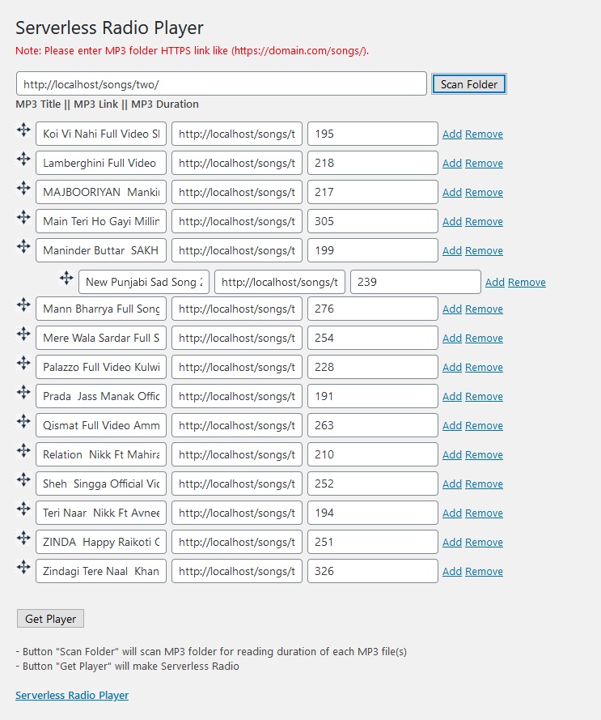Click the MP3 link field in Relation row
601x720 pixels.
point(237,454)
